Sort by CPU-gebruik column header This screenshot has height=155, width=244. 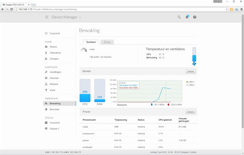(x=165, y=120)
